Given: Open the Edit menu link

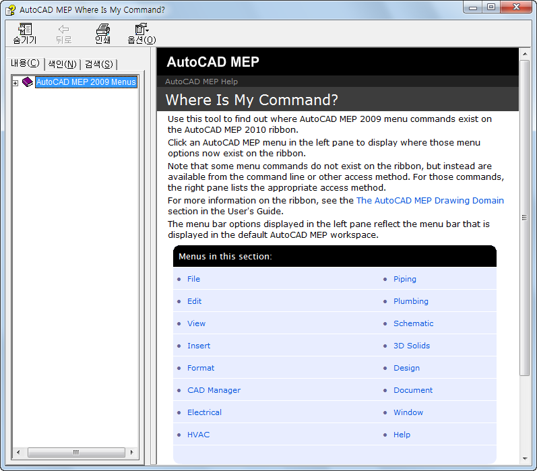Looking at the screenshot, I should [194, 301].
